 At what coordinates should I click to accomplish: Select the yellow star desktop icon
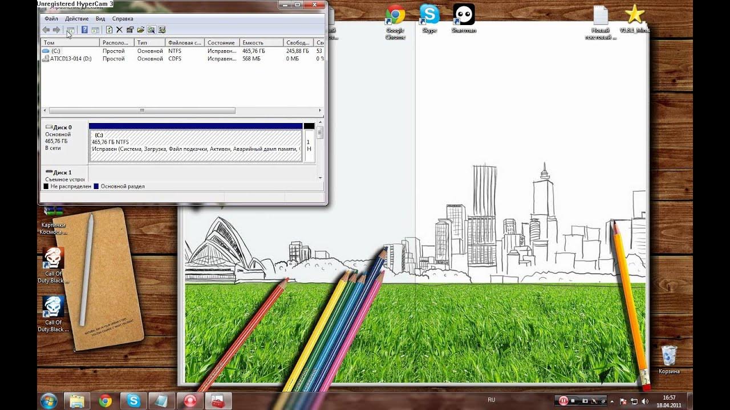coord(634,19)
